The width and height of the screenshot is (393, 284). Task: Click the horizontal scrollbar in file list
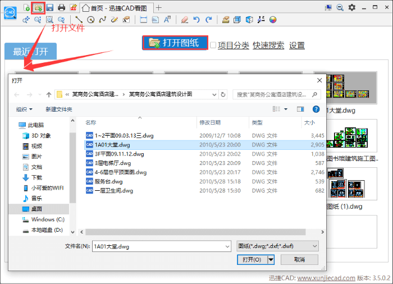coord(195,232)
